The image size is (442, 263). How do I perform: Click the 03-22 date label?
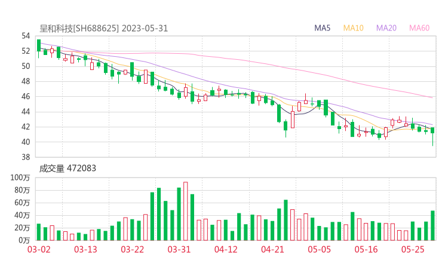pos(133,249)
